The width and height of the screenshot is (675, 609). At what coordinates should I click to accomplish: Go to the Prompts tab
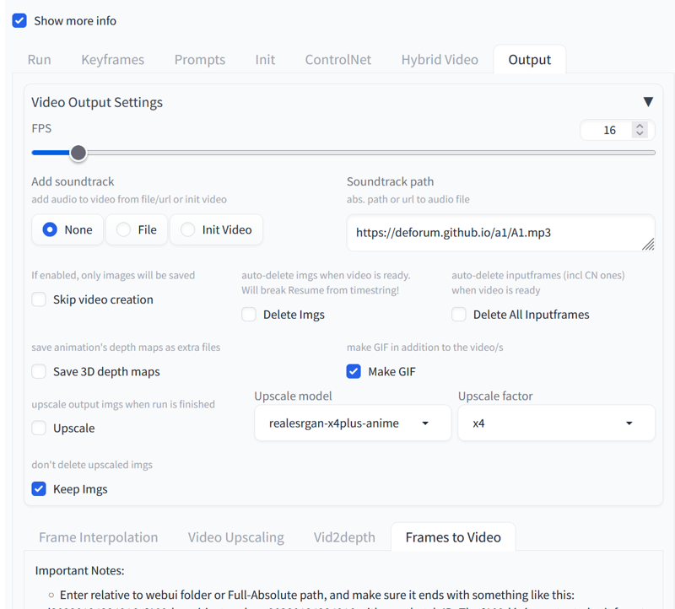click(200, 59)
